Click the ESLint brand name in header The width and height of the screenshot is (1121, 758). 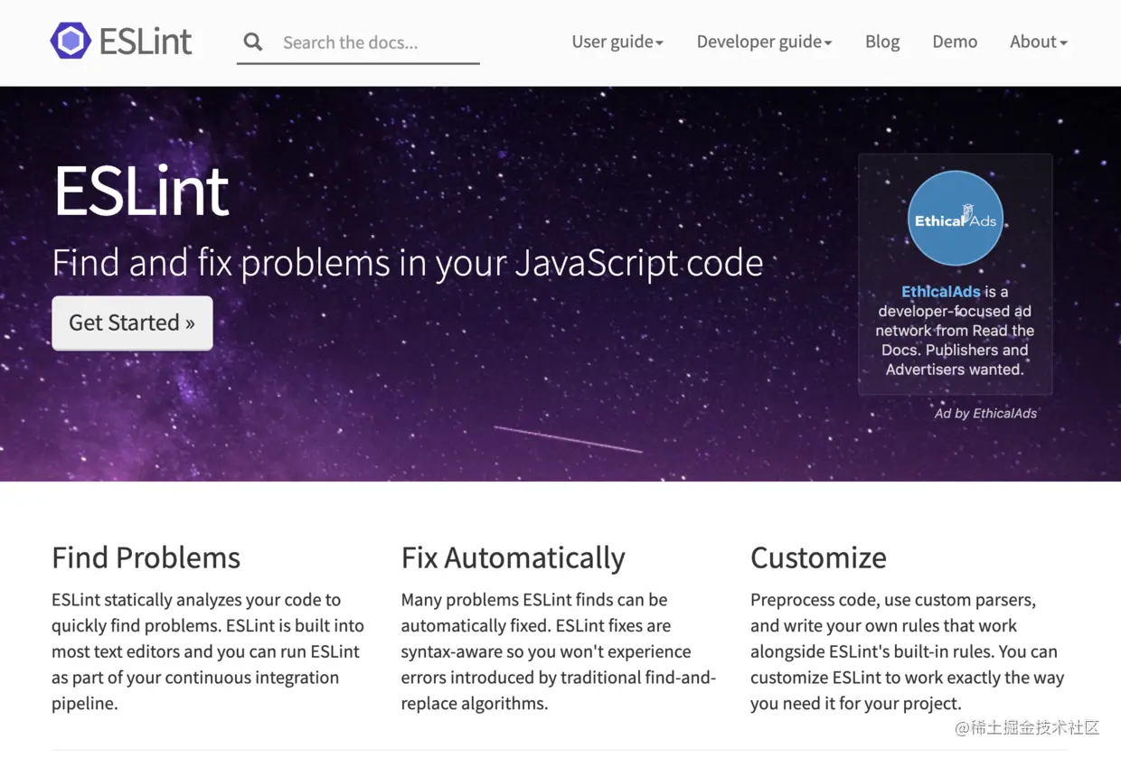(x=146, y=42)
